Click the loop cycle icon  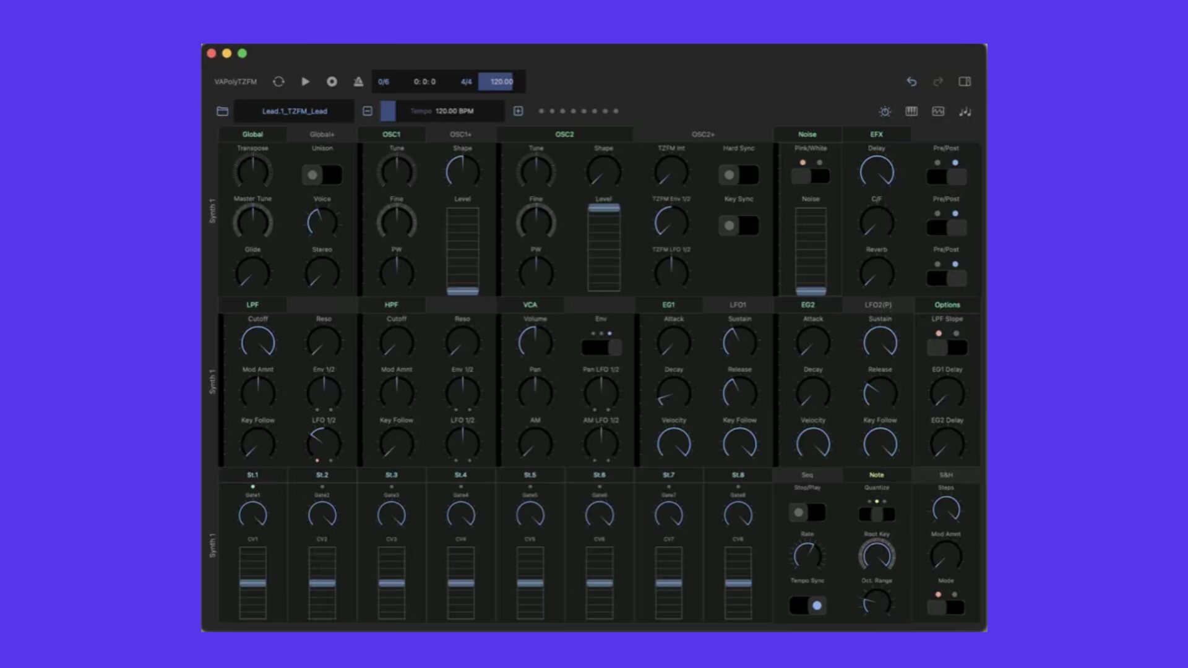(x=278, y=82)
